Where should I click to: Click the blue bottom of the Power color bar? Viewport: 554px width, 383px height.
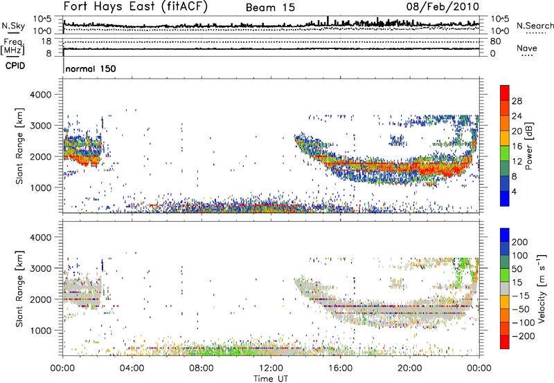(x=505, y=198)
